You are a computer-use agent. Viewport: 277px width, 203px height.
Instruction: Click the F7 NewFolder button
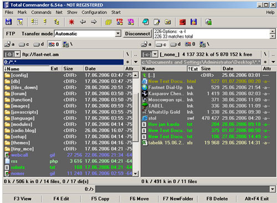pos(178,199)
